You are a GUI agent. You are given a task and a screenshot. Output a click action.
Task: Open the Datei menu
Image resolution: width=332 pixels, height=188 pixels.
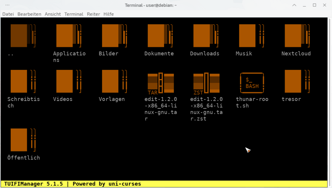8,14
